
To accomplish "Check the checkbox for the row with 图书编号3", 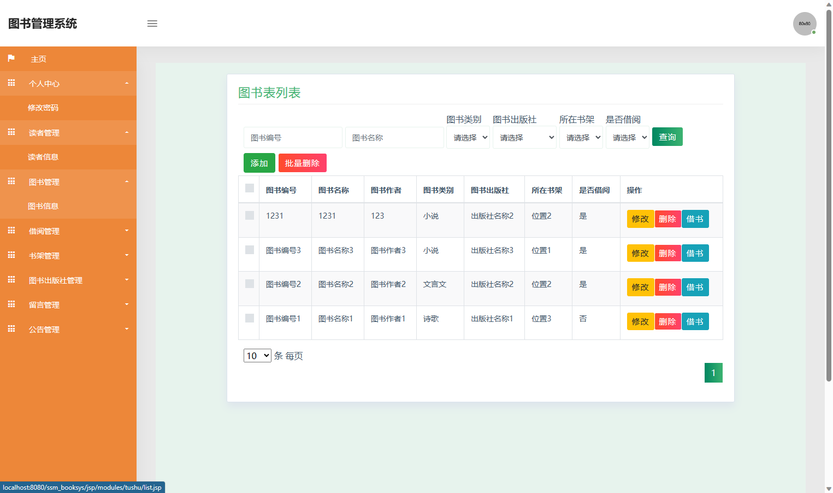I will [249, 250].
